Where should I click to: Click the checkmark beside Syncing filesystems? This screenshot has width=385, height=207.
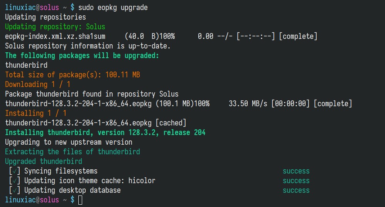click(x=15, y=171)
